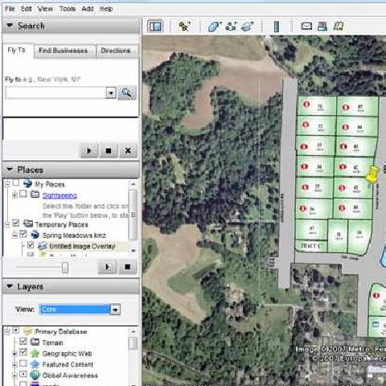Uncheck Untitled Image Overlay checkbox

(31, 245)
